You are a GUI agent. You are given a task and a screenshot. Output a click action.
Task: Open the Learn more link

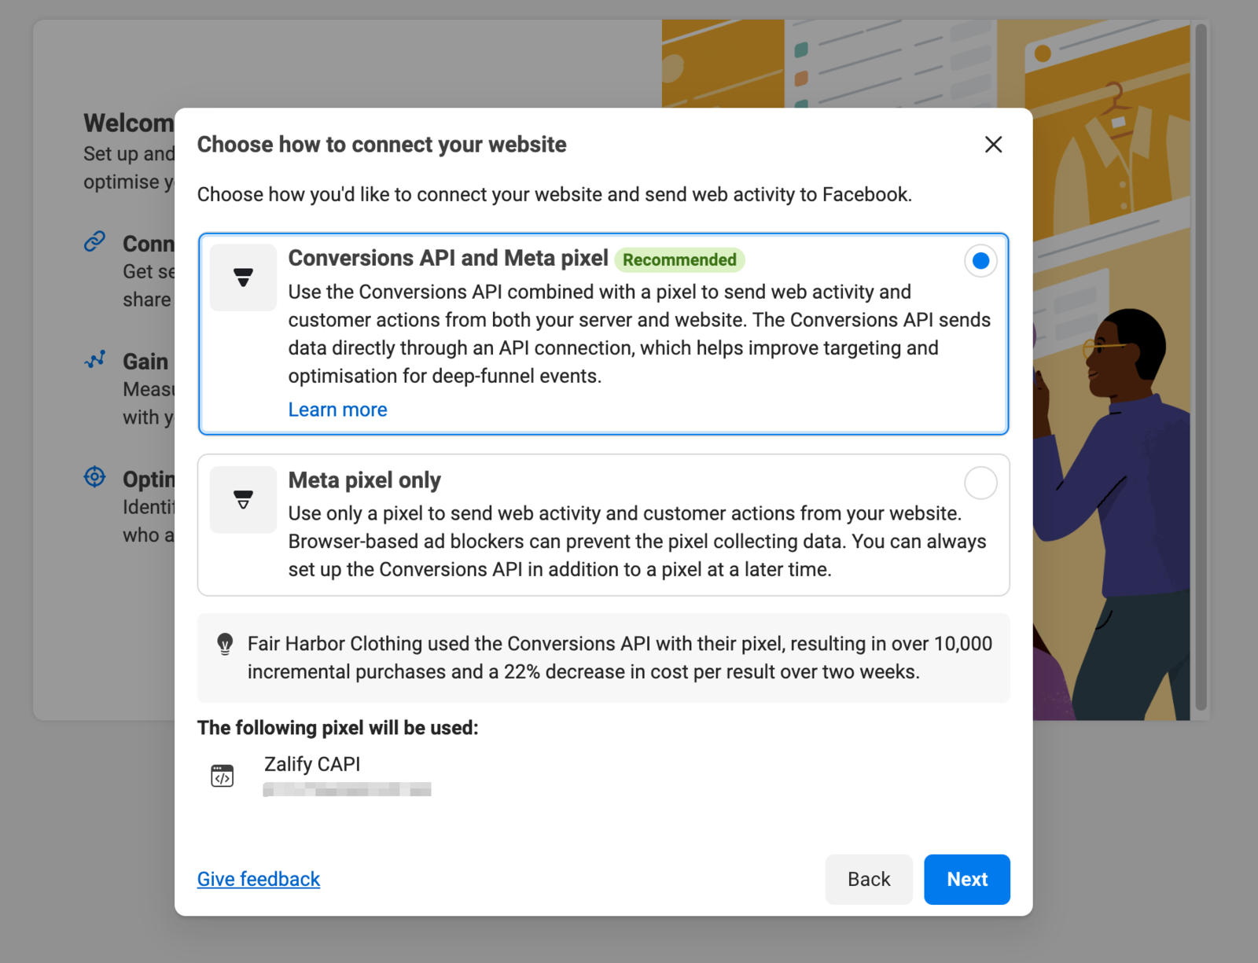337,410
